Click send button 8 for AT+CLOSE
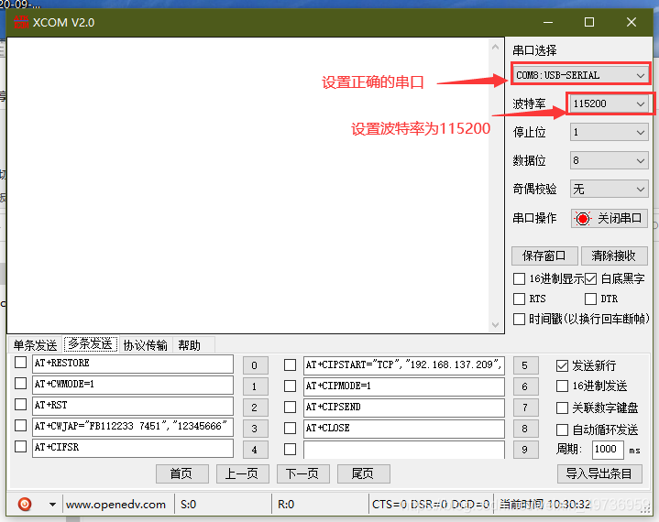This screenshot has width=659, height=522. click(525, 429)
